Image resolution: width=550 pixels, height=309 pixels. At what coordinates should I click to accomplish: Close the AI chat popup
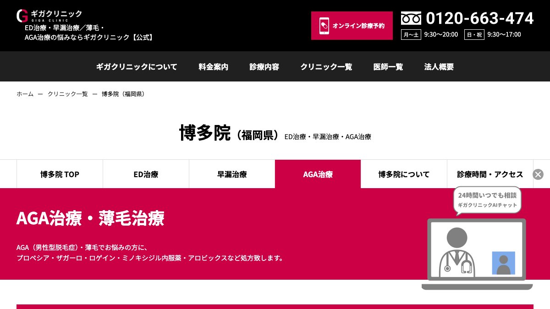(x=538, y=174)
